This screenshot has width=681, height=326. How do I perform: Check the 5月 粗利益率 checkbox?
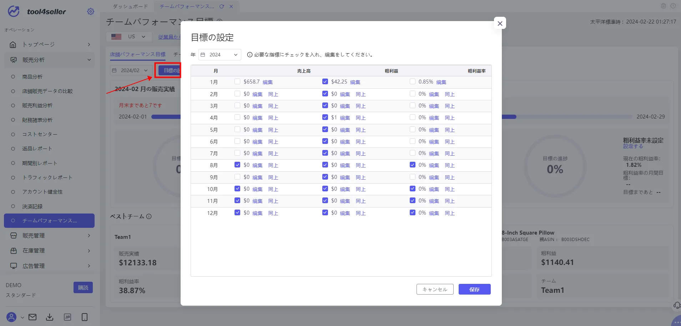(413, 130)
